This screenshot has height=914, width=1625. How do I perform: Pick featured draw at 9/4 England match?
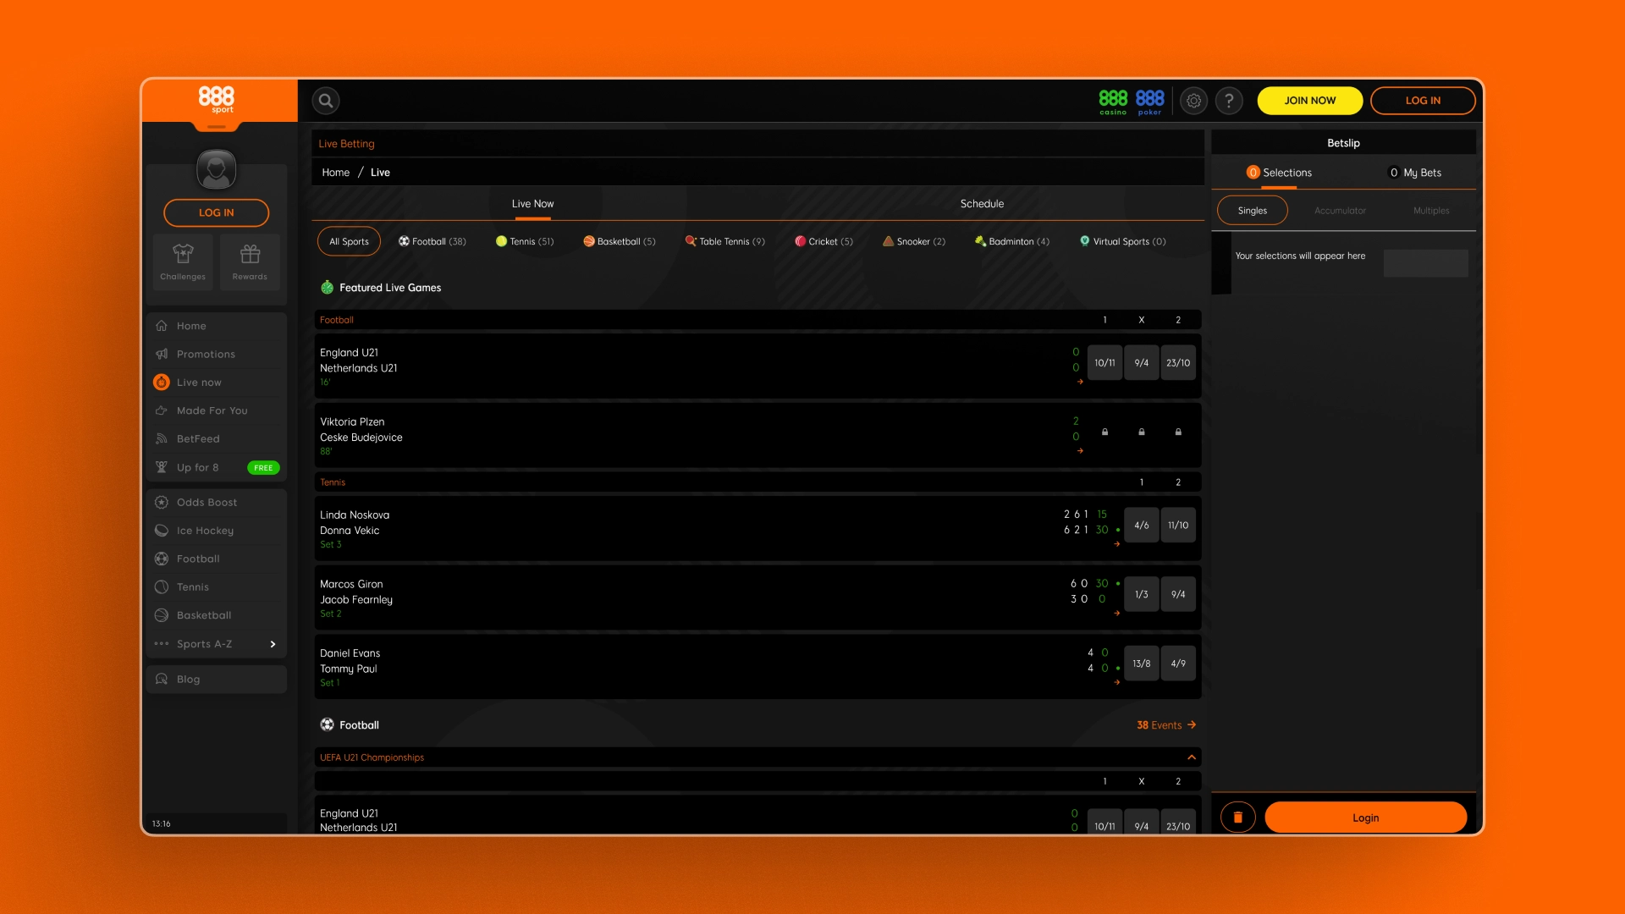point(1142,363)
